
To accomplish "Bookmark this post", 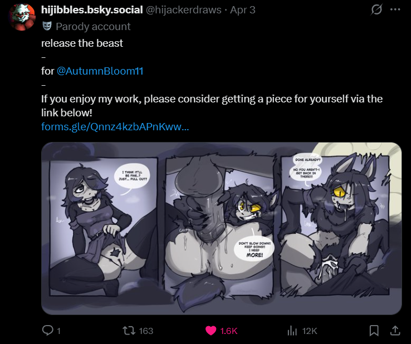I will (374, 331).
